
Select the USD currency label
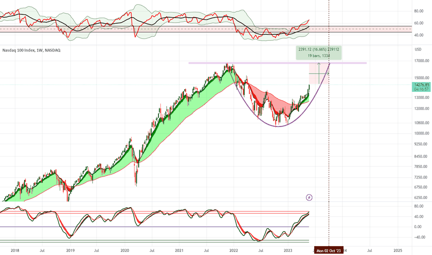point(418,49)
